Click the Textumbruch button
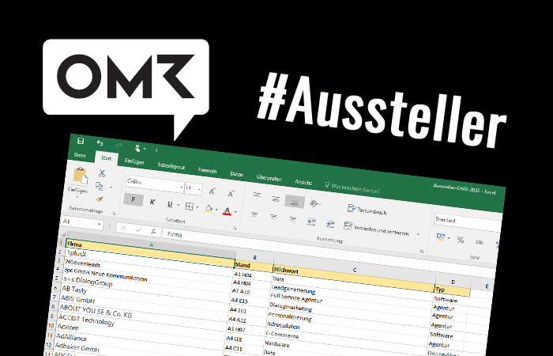Screen dimensions: 553x356 pyautogui.click(x=367, y=210)
